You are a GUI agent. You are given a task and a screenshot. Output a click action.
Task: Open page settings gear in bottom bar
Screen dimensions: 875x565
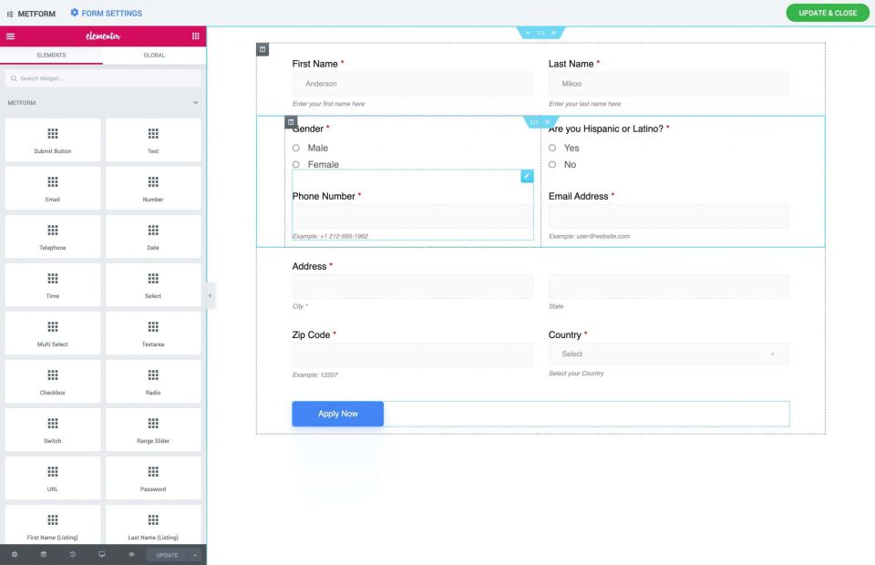tap(14, 554)
